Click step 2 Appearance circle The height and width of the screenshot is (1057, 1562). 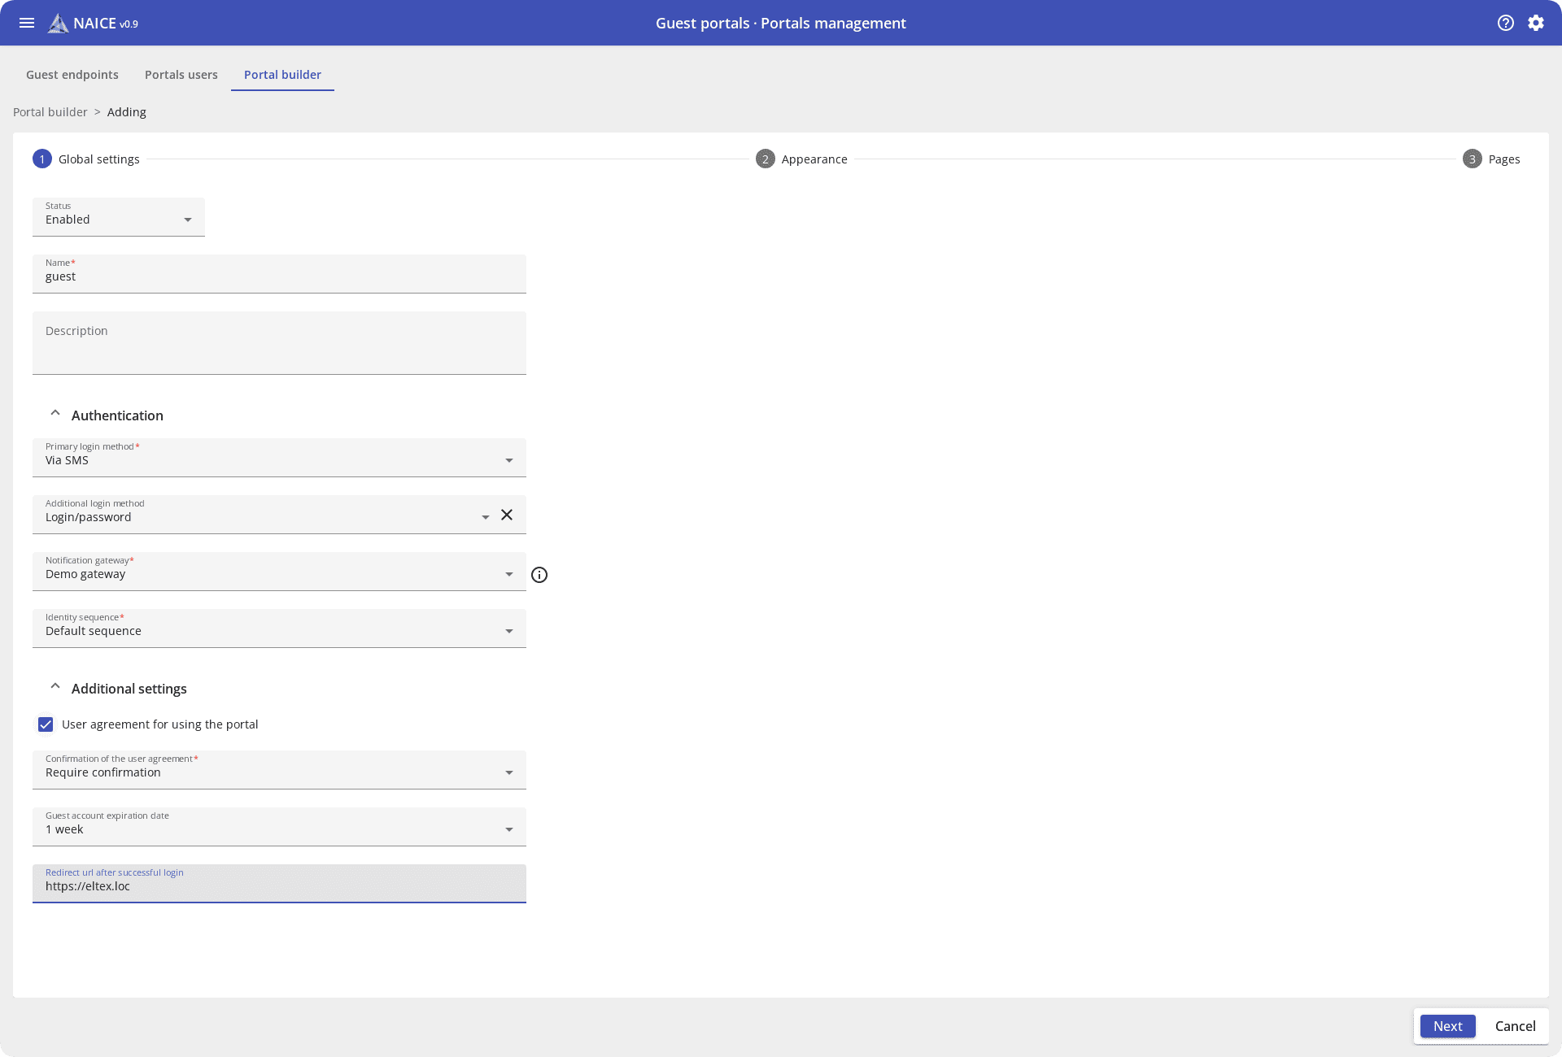[x=765, y=159]
